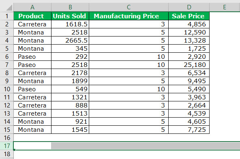Image resolution: width=240 pixels, height=159 pixels.
Task: Select column D header
Action: coord(189,7)
